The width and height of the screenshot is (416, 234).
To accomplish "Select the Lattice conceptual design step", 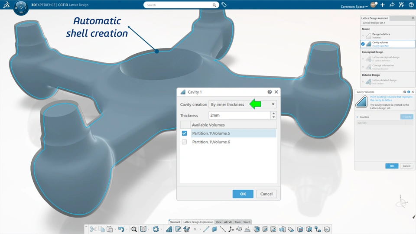I will (387, 58).
